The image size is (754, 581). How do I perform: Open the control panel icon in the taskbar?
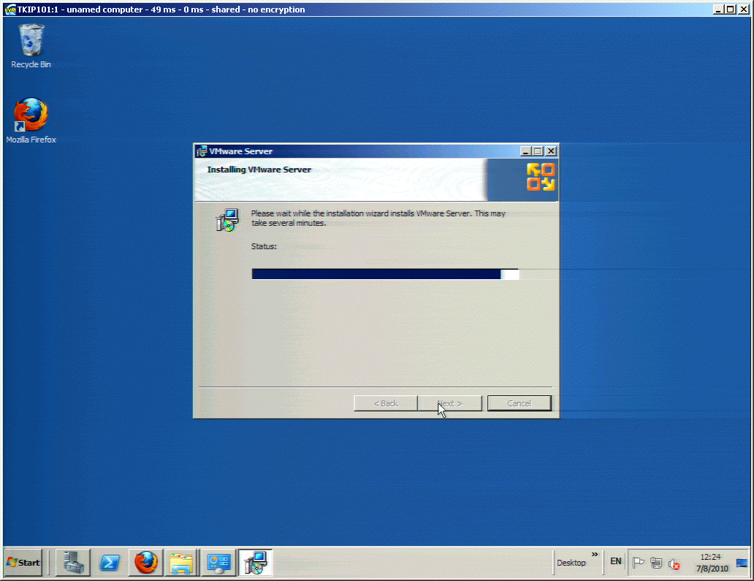218,562
